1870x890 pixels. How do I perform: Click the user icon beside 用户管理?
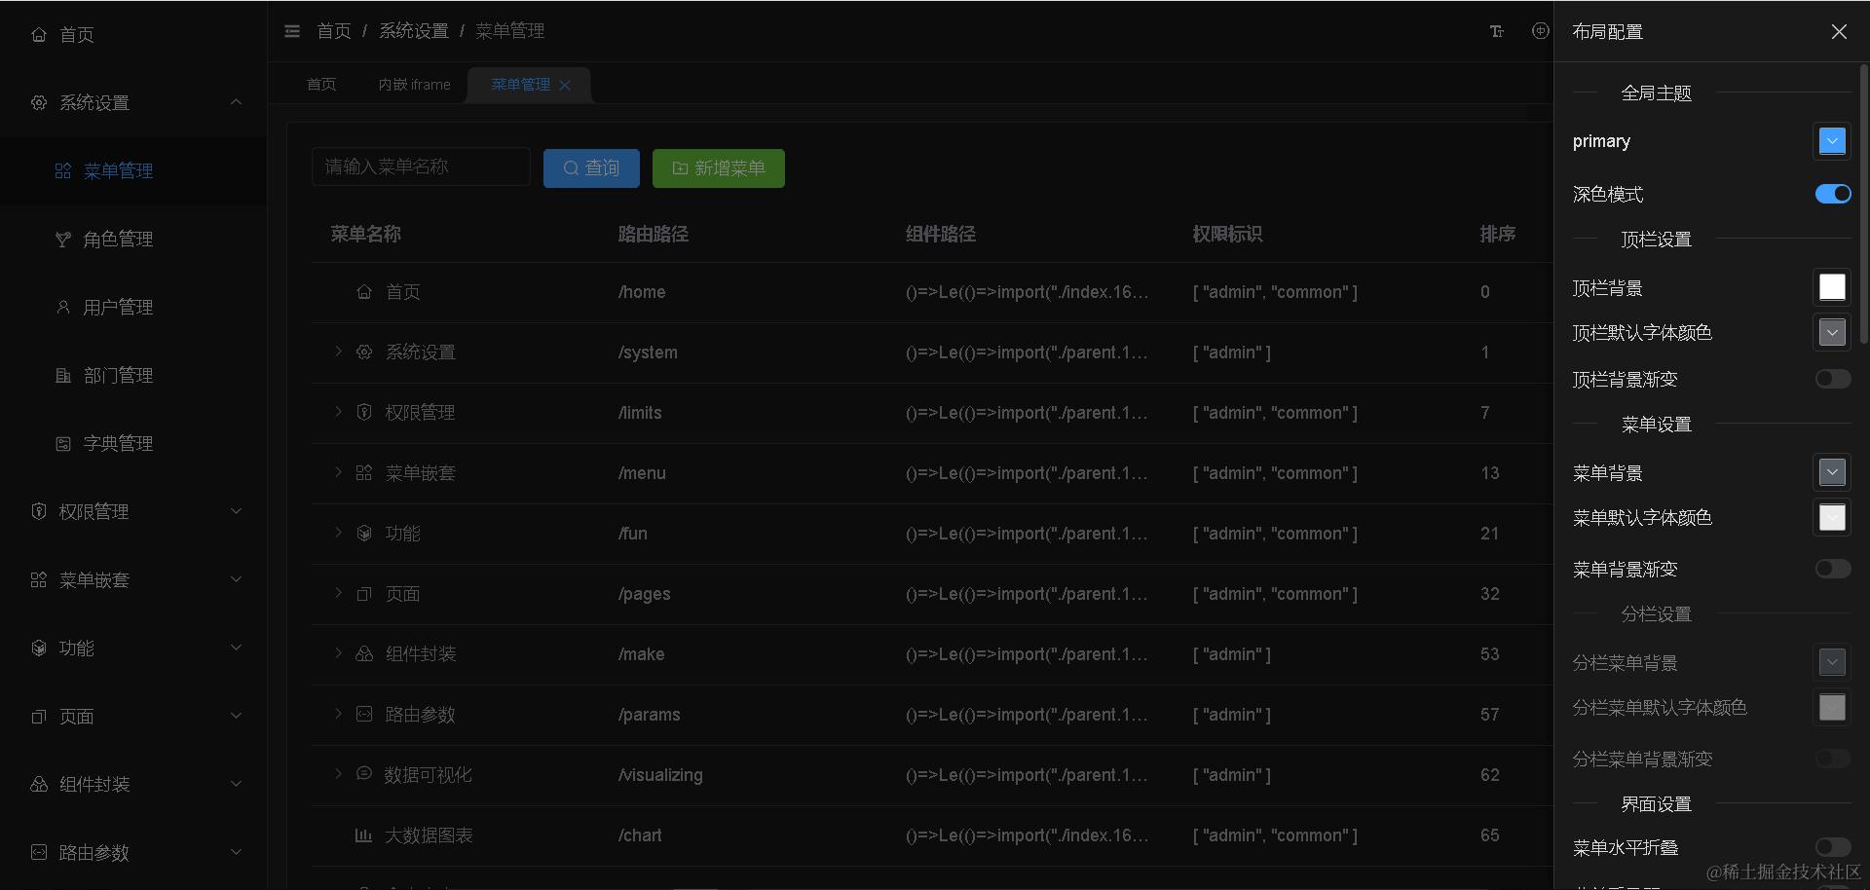[x=63, y=308]
